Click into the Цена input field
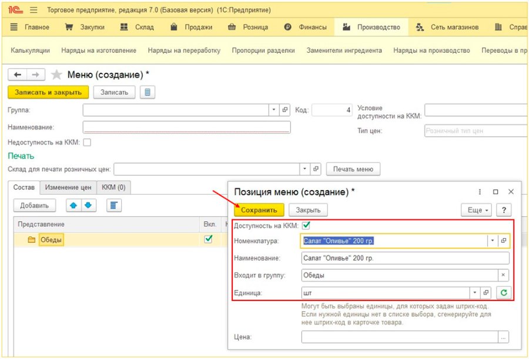Image resolution: width=529 pixels, height=359 pixels. coord(400,337)
